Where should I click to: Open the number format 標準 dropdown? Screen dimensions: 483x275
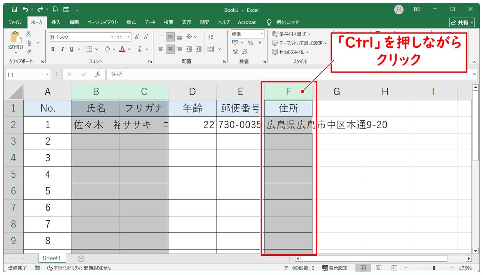pyautogui.click(x=262, y=34)
